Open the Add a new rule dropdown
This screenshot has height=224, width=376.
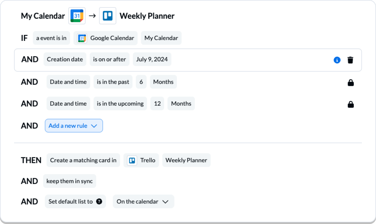(74, 126)
